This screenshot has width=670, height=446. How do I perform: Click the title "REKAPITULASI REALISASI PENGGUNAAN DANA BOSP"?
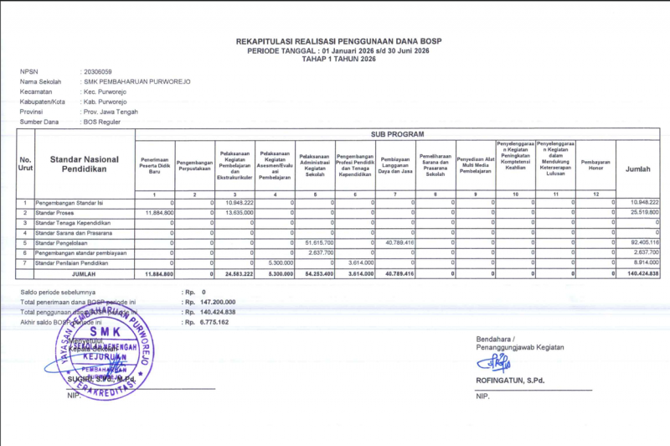(x=338, y=41)
